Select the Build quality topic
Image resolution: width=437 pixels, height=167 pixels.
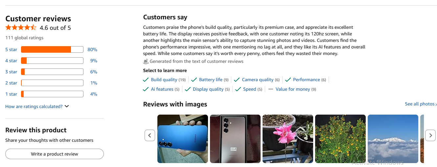(164, 80)
